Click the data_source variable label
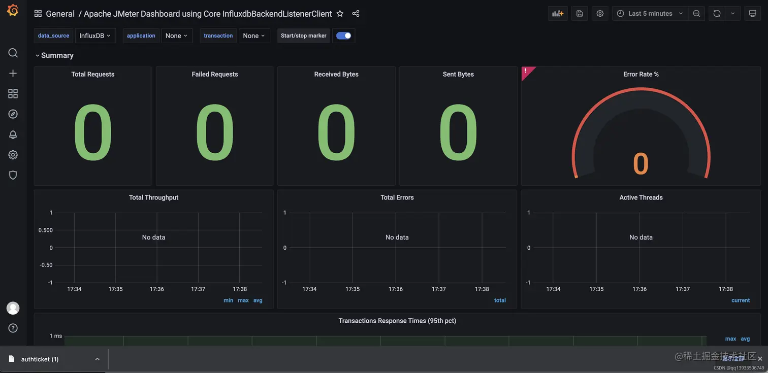Screen dimensions: 768x373 tap(53, 36)
